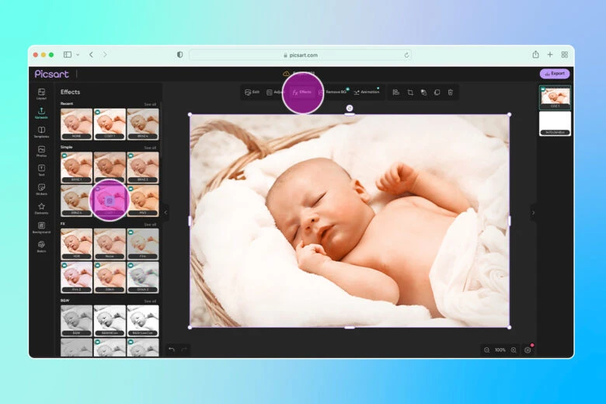
Task: Click the replace image icon
Action: click(x=423, y=92)
